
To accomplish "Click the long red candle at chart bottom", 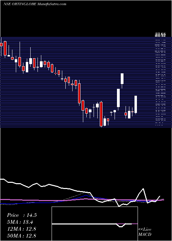I will point(101,114).
